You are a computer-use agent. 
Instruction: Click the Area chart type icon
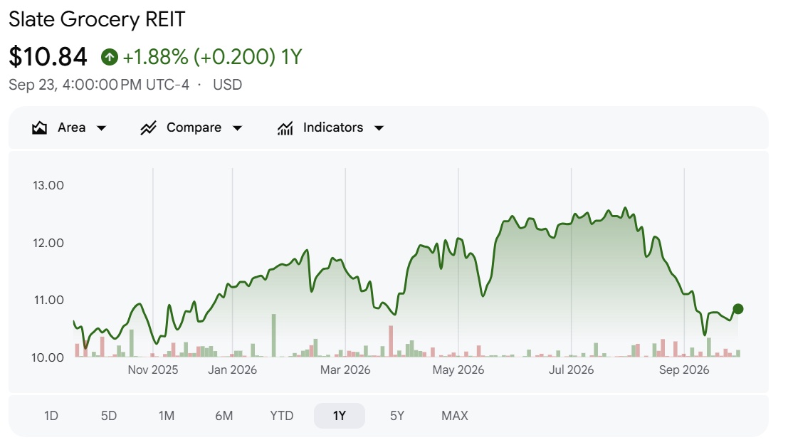coord(39,127)
